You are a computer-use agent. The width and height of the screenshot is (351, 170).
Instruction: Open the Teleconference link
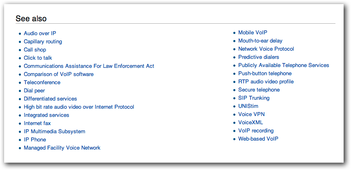coord(42,82)
